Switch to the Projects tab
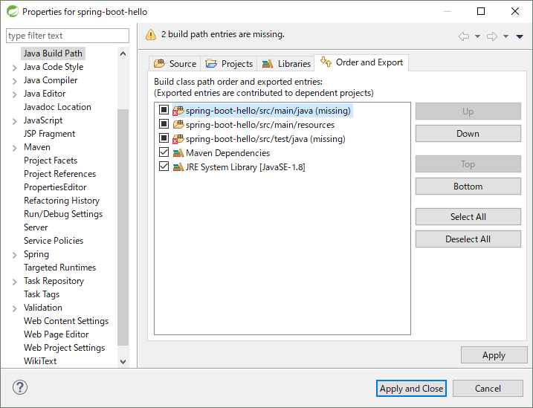This screenshot has height=408, width=533. click(229, 63)
